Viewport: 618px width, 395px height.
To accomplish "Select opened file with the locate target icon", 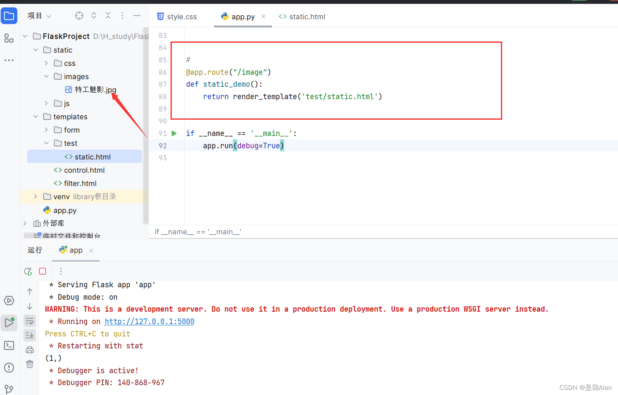I will (x=79, y=15).
